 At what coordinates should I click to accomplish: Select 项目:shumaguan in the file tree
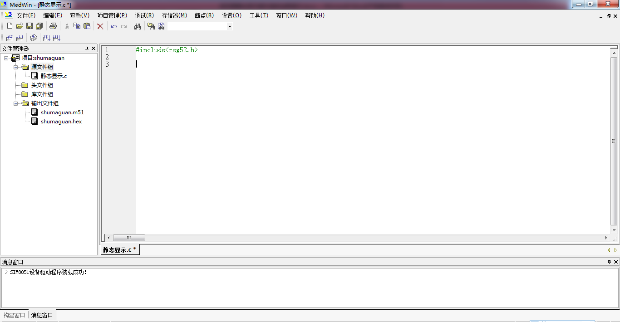click(x=43, y=58)
